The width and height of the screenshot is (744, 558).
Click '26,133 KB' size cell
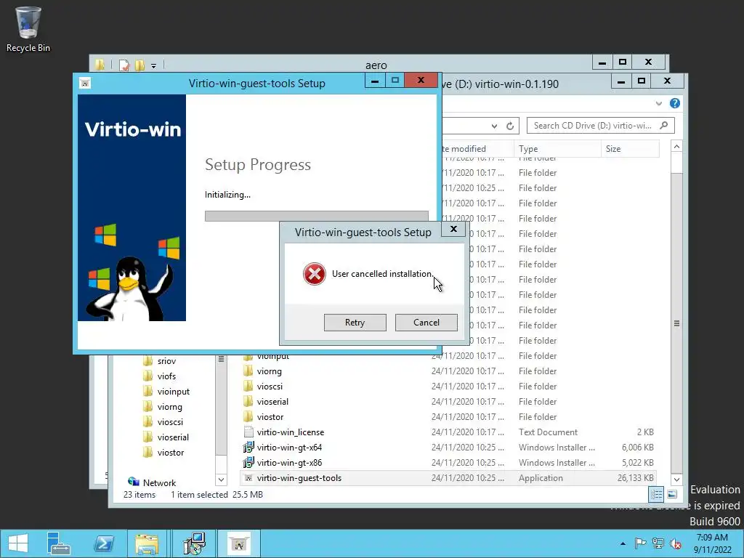(x=635, y=478)
